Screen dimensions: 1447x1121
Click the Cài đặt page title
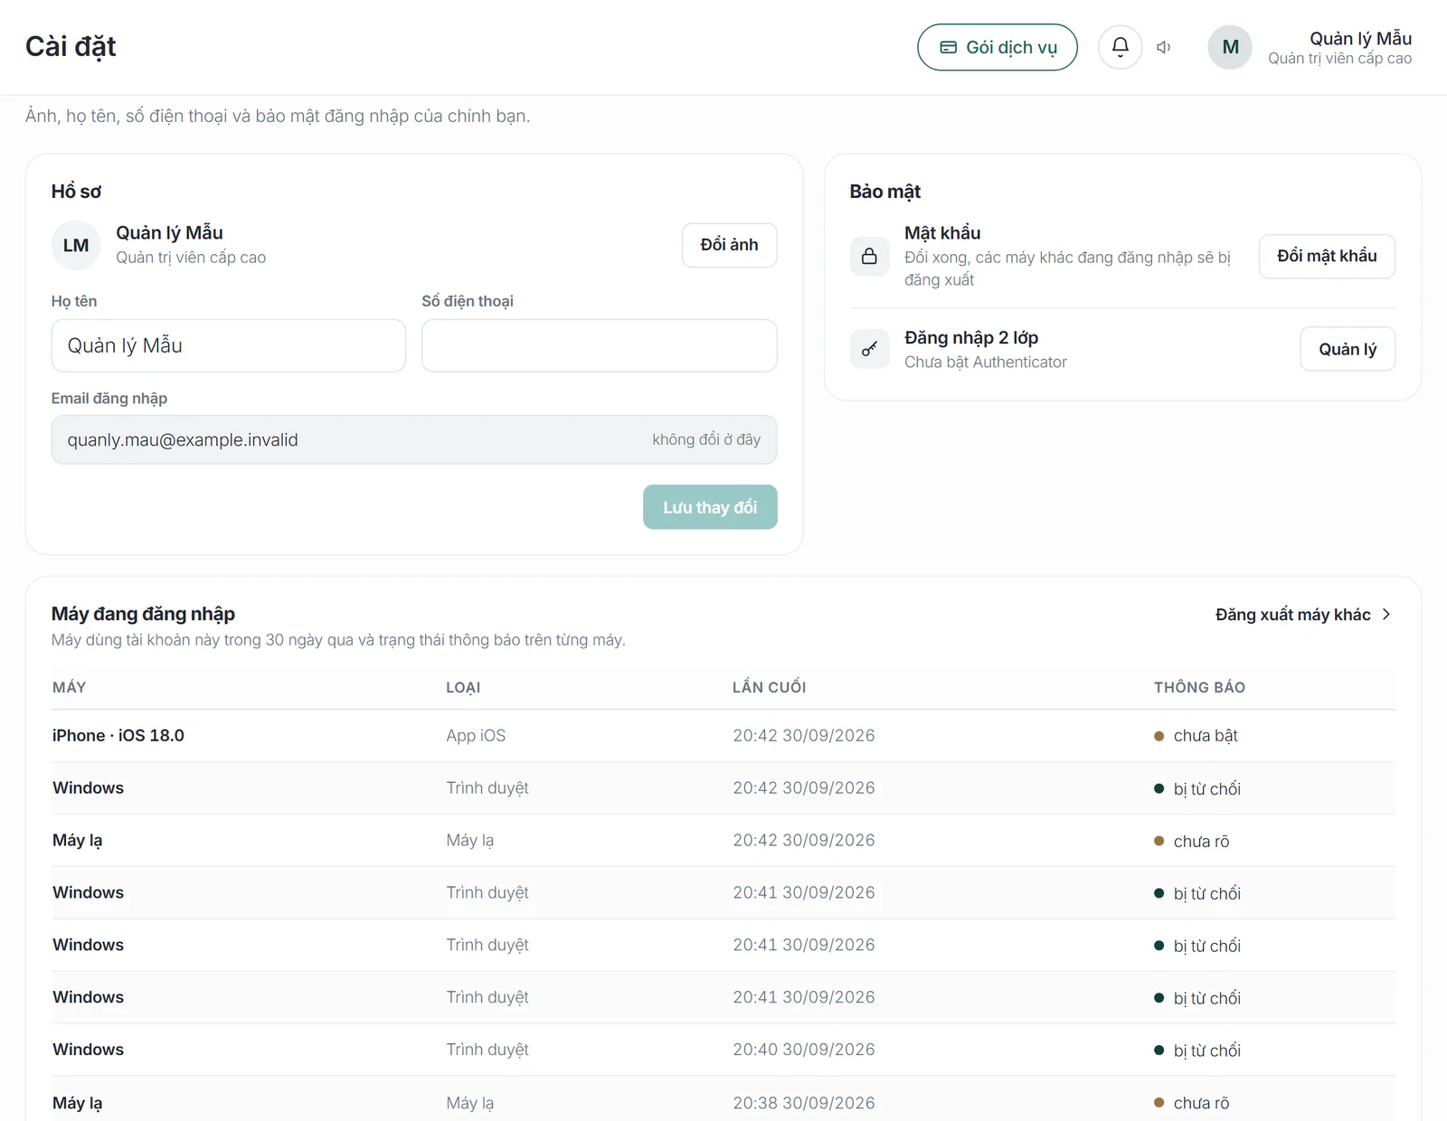(71, 46)
